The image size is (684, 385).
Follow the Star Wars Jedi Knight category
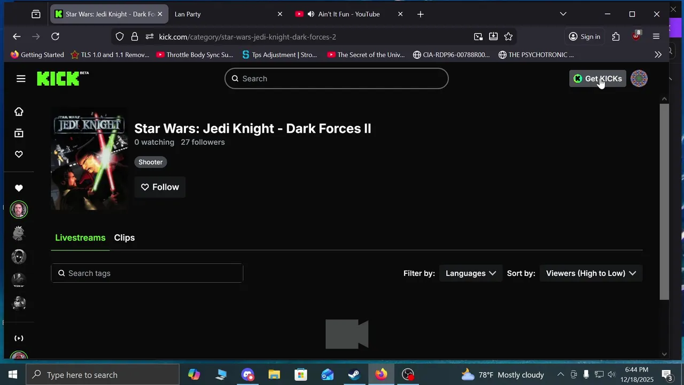coord(160,187)
